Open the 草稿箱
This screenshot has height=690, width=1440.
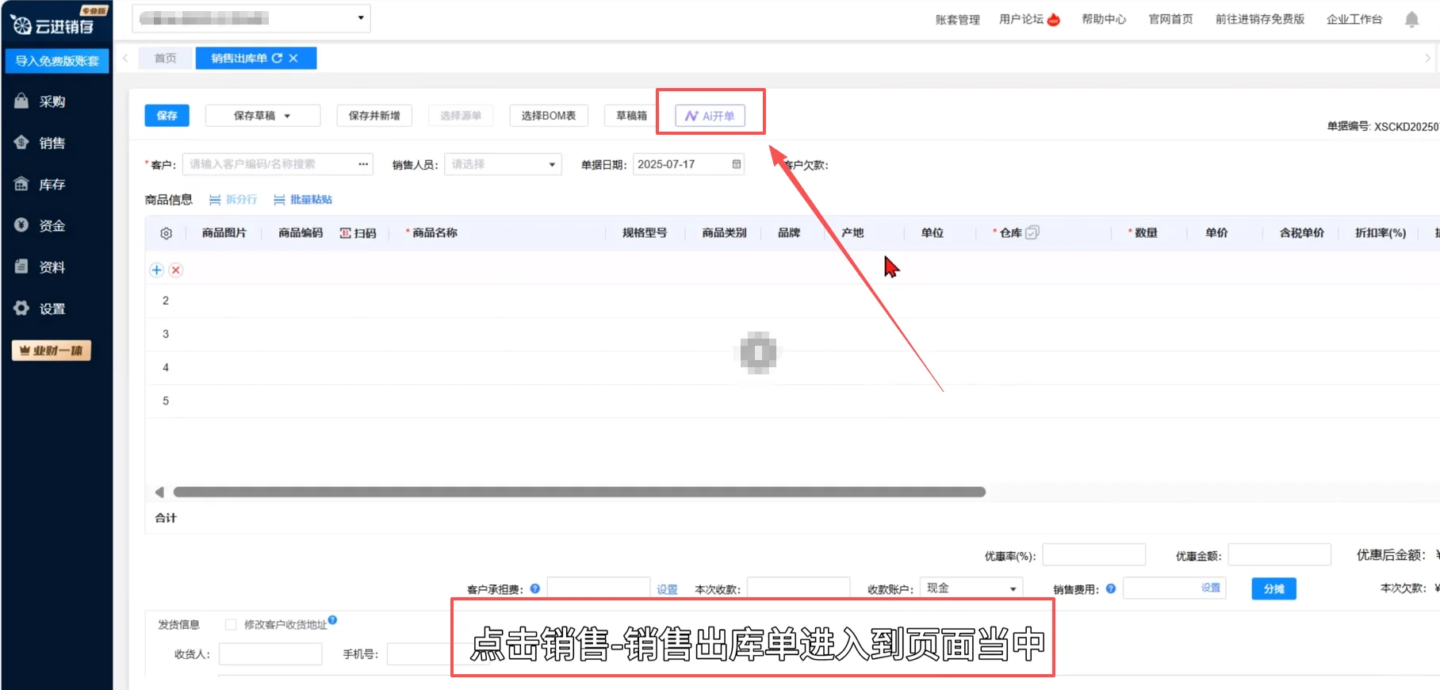(631, 116)
